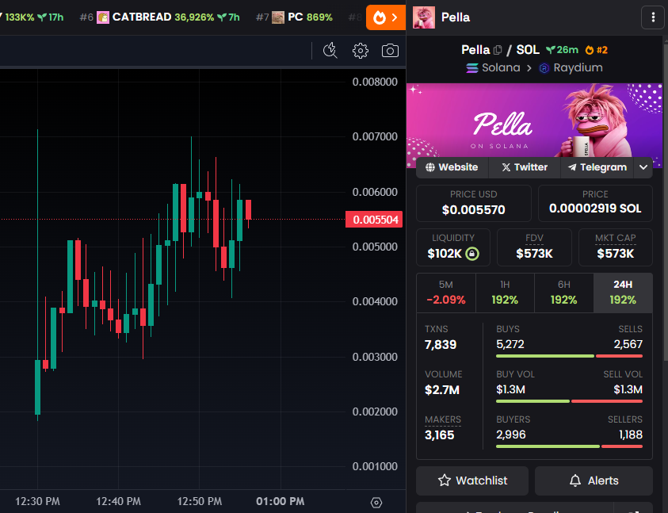Click the MAKERS value 3,165
Viewport: 668px width, 513px height.
tap(440, 435)
